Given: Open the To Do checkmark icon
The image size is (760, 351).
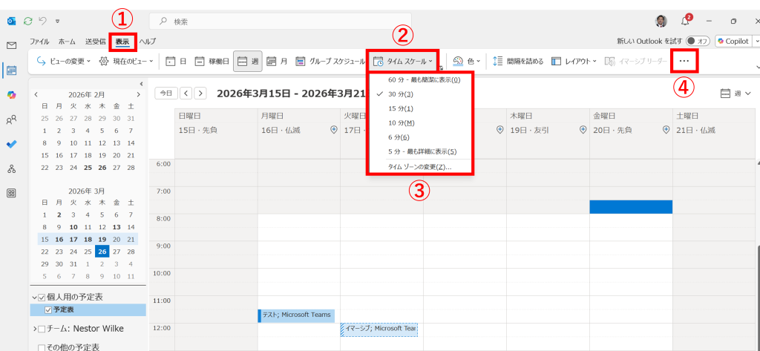Looking at the screenshot, I should pyautogui.click(x=11, y=144).
